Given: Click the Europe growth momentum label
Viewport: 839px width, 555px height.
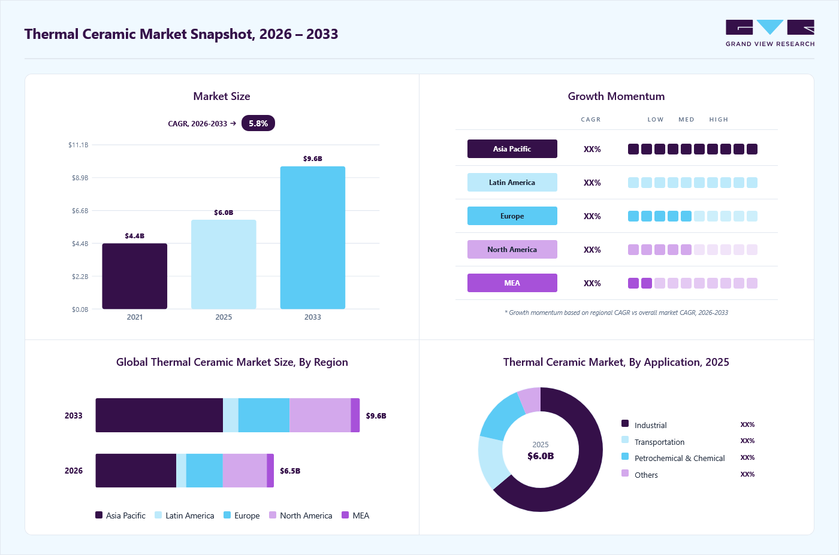Looking at the screenshot, I should tap(512, 216).
